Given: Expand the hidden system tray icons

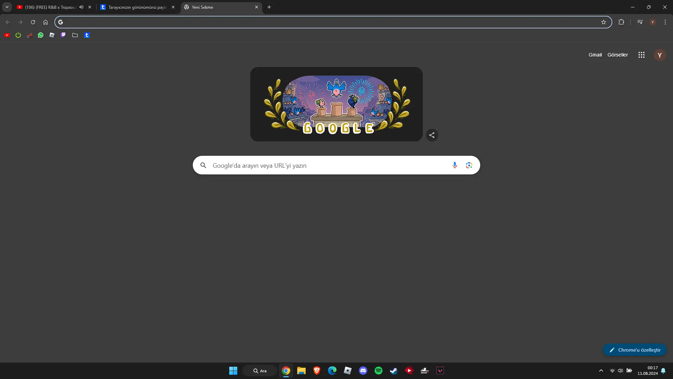Looking at the screenshot, I should 601,371.
